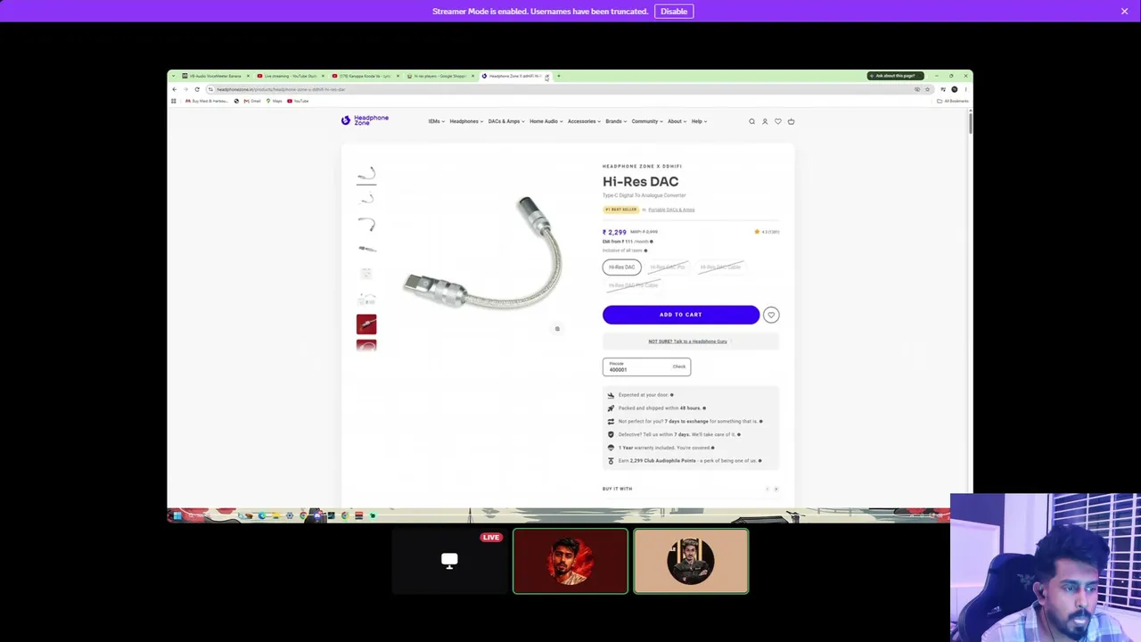The height and width of the screenshot is (642, 1141).
Task: Add product to wishlist with heart button beside Add to Cart
Action: pyautogui.click(x=771, y=315)
